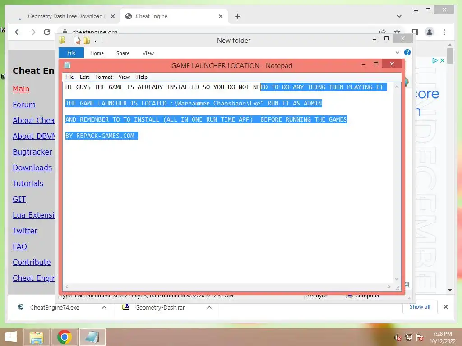
Task: Toggle Chrome side panel icon
Action: click(415, 32)
